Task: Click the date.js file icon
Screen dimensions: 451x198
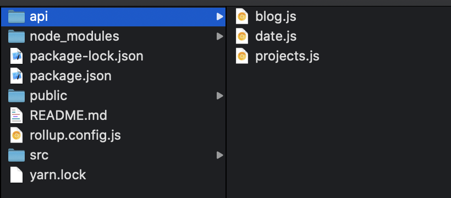Action: [x=242, y=36]
